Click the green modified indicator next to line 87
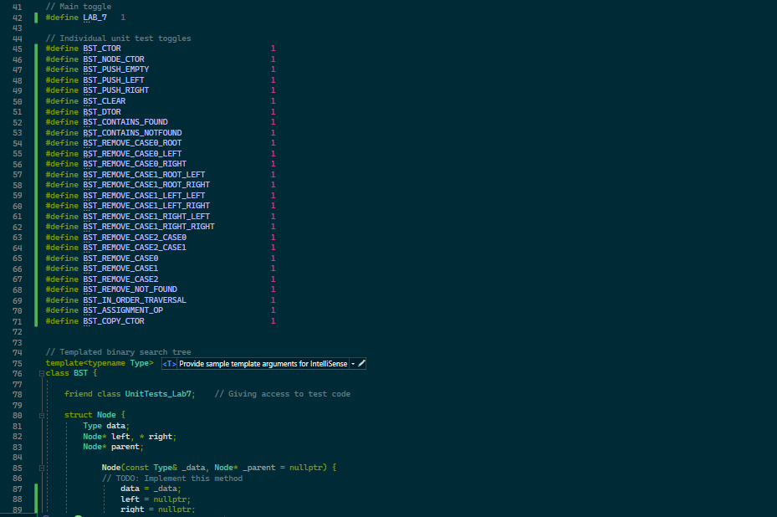Image resolution: width=777 pixels, height=517 pixels. pyautogui.click(x=34, y=489)
